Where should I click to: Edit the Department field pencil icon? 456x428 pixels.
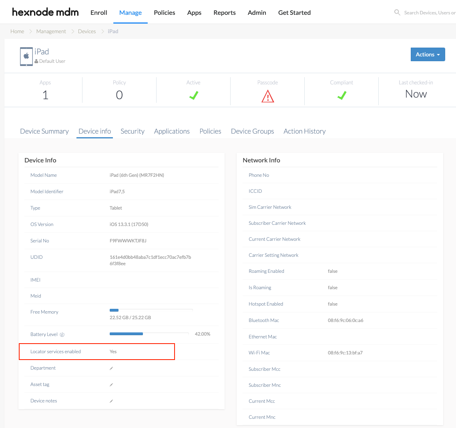tap(111, 368)
